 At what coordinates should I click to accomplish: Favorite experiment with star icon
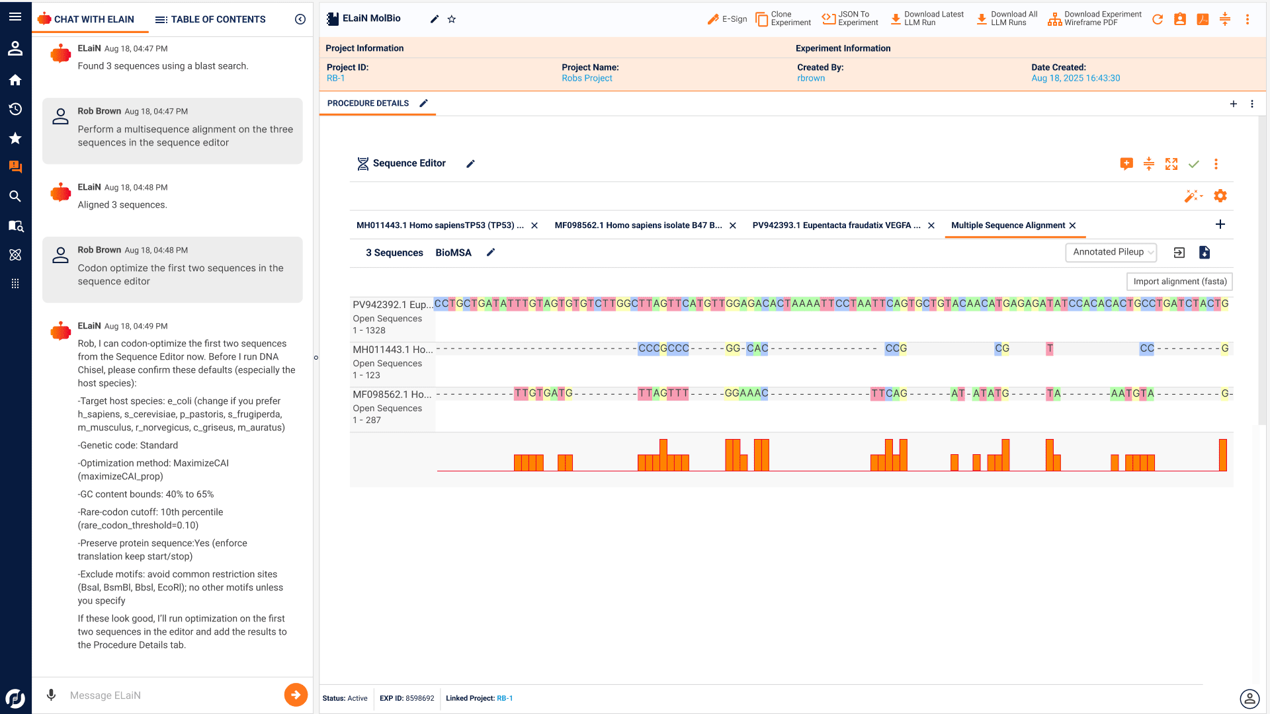point(452,19)
